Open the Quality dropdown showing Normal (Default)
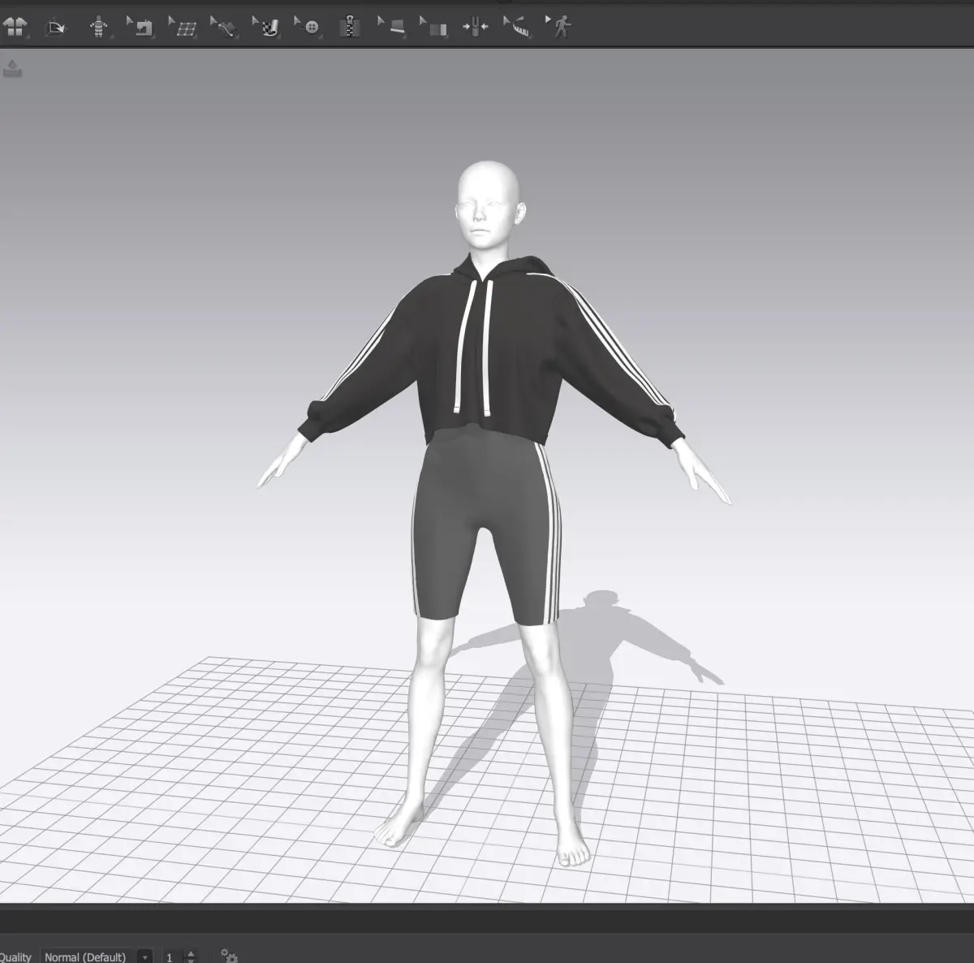The image size is (974, 963). click(x=97, y=957)
